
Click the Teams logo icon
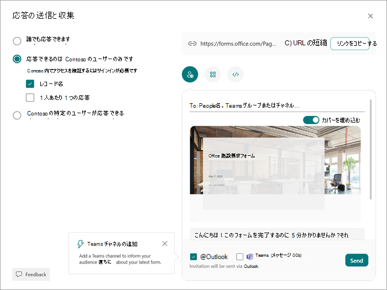click(x=250, y=257)
